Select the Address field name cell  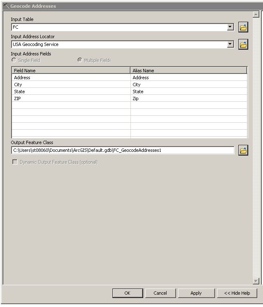click(71, 78)
